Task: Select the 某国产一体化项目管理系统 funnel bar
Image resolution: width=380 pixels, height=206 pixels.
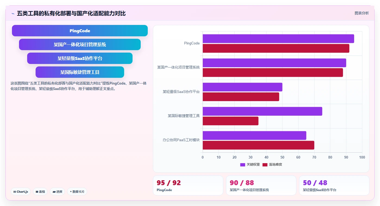Action: pyautogui.click(x=80, y=44)
